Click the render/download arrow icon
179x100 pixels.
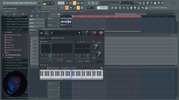(146, 8)
